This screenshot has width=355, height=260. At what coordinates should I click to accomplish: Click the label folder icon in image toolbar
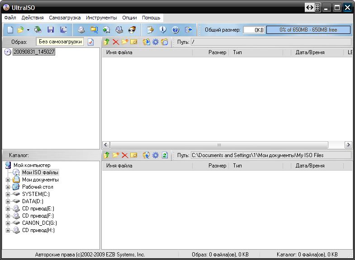tap(165, 42)
